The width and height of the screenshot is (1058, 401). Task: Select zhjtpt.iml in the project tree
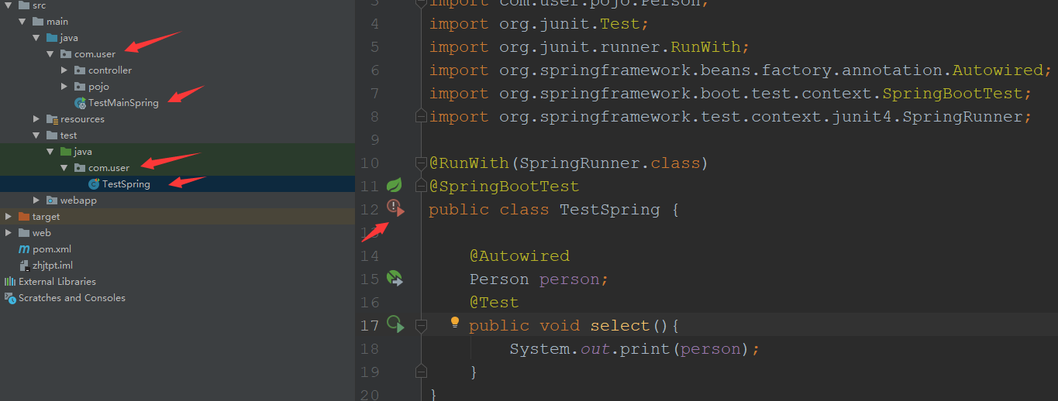53,266
